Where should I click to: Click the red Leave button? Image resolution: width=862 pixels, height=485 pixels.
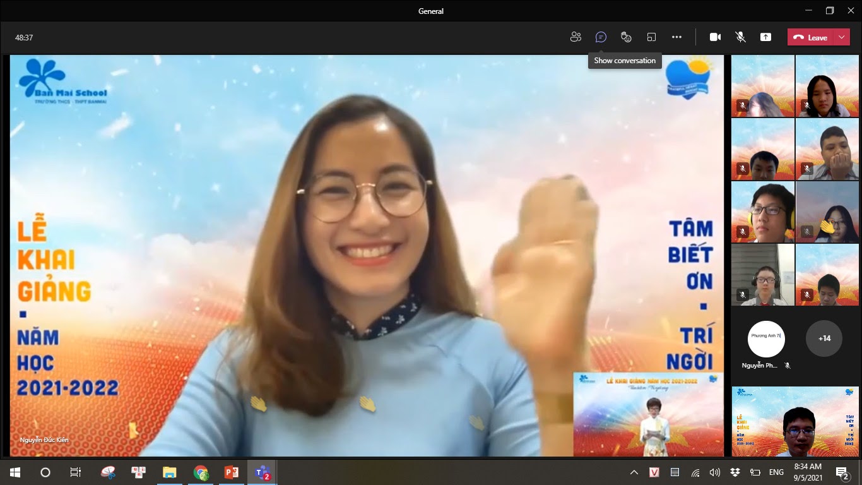(810, 37)
